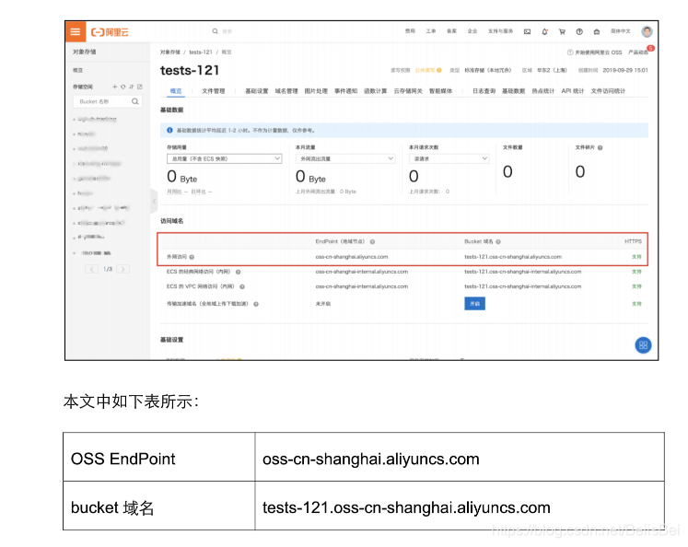Open the 读请求 dropdown
The image size is (688, 547).
pyautogui.click(x=449, y=158)
